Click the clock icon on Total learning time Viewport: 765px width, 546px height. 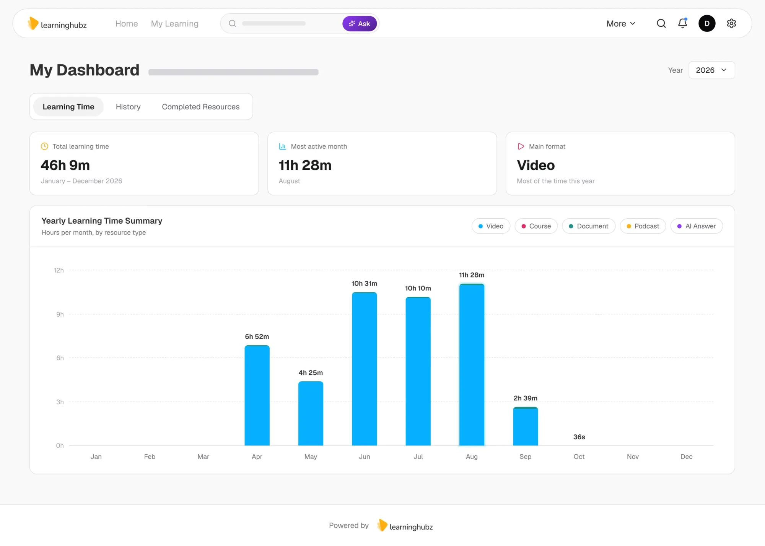coord(45,146)
